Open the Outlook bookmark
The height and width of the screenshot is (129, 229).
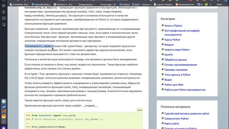tap(125, 5)
